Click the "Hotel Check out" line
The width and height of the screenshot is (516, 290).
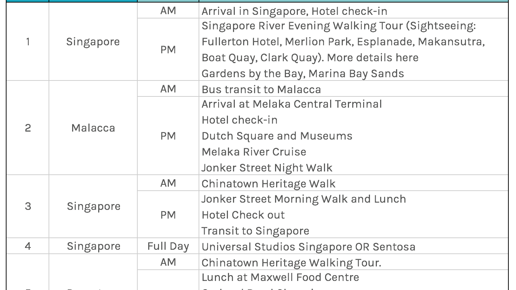tap(243, 215)
